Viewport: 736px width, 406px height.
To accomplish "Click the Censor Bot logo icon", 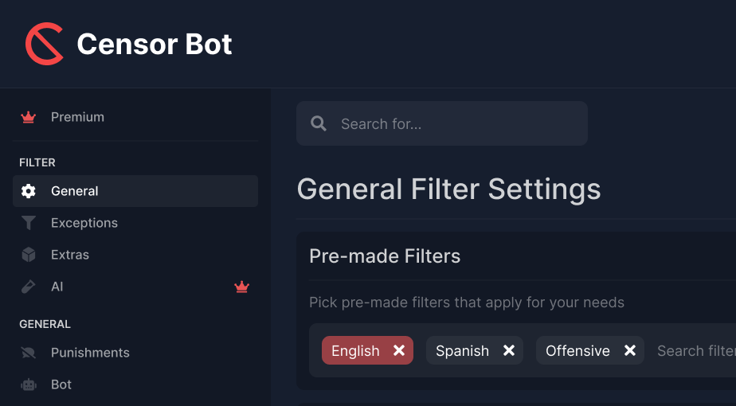I will (x=45, y=44).
